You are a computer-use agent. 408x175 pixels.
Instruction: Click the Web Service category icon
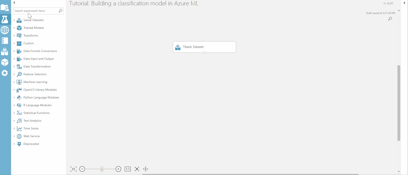[x=19, y=136]
